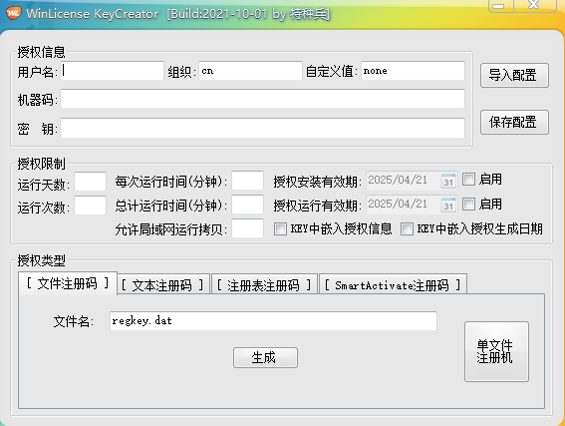
Task: Open calendar icon for 授权安装有效期 date
Action: (x=447, y=181)
